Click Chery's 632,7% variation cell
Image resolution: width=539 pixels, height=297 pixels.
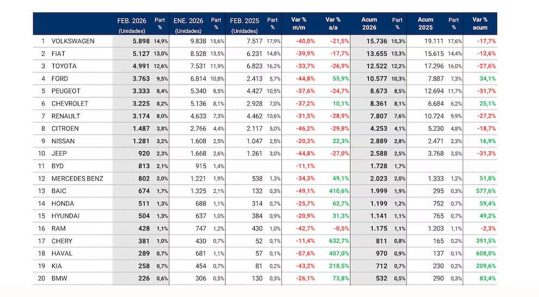(337, 241)
